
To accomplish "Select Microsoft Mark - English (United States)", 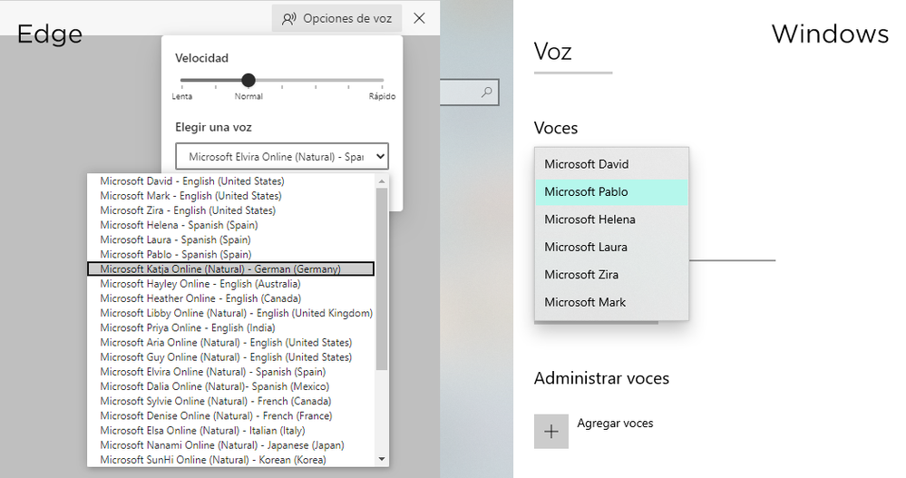I will click(231, 196).
